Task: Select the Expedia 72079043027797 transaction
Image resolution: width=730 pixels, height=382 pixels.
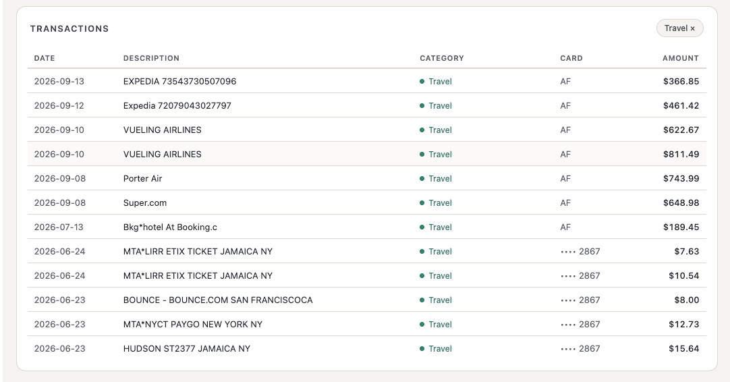Action: (367, 105)
